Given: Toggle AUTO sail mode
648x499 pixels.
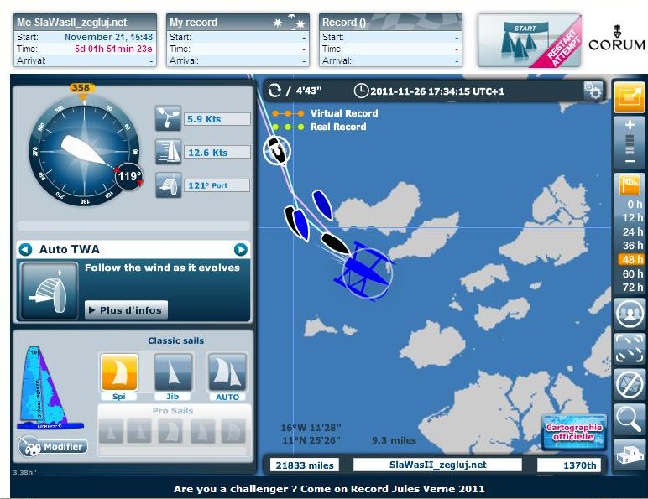Looking at the screenshot, I should [227, 372].
